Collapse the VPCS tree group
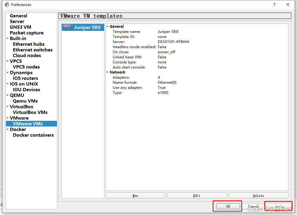Image resolution: width=297 pixels, height=215 pixels. (7, 61)
